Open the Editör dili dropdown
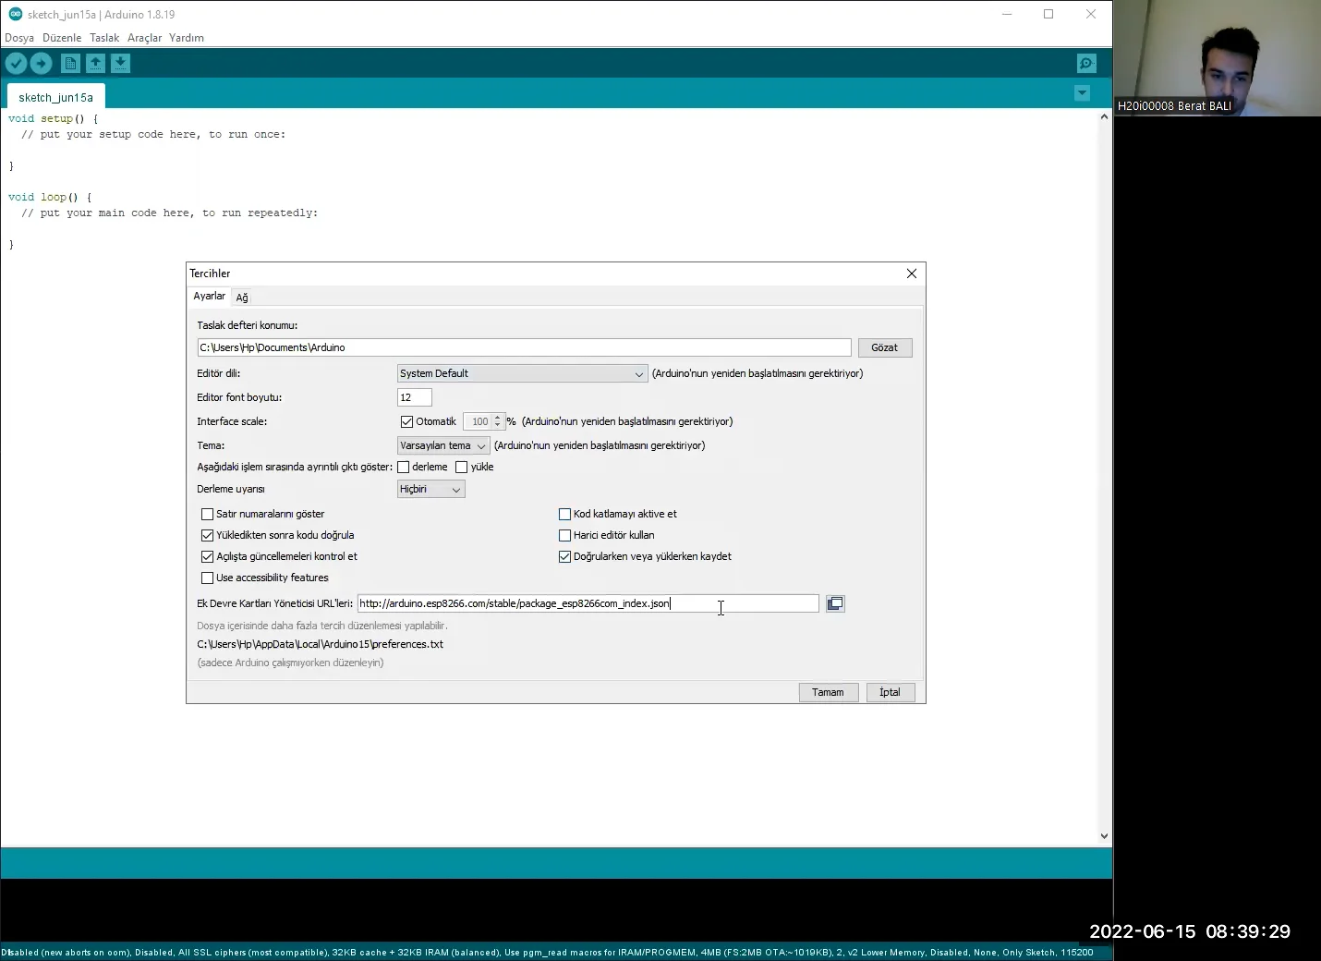 [x=522, y=373]
